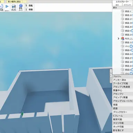Click the プロパティ panel header
This screenshot has width=133, height=133.
coord(123,77)
